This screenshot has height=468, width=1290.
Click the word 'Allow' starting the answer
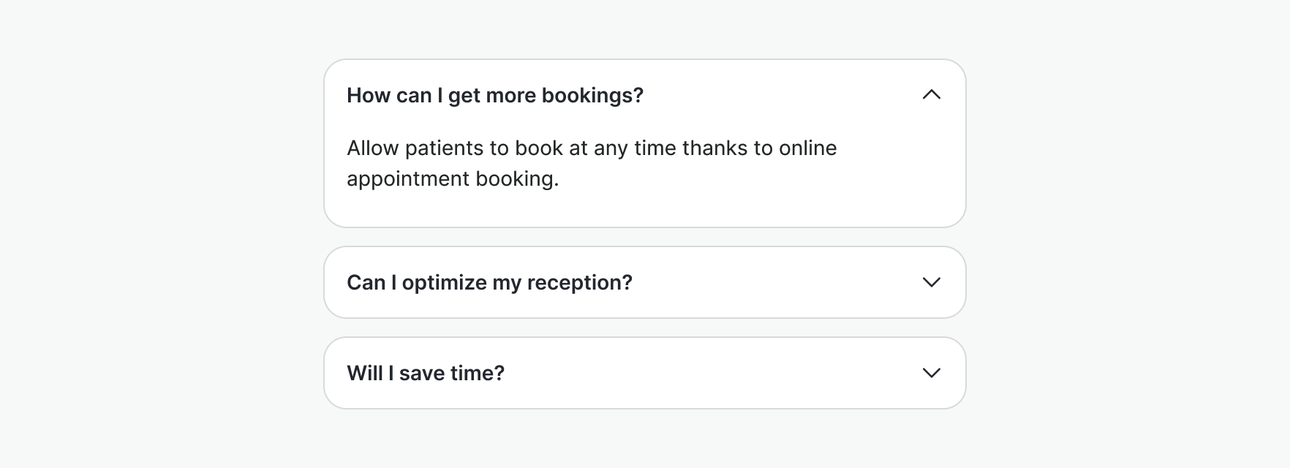372,148
